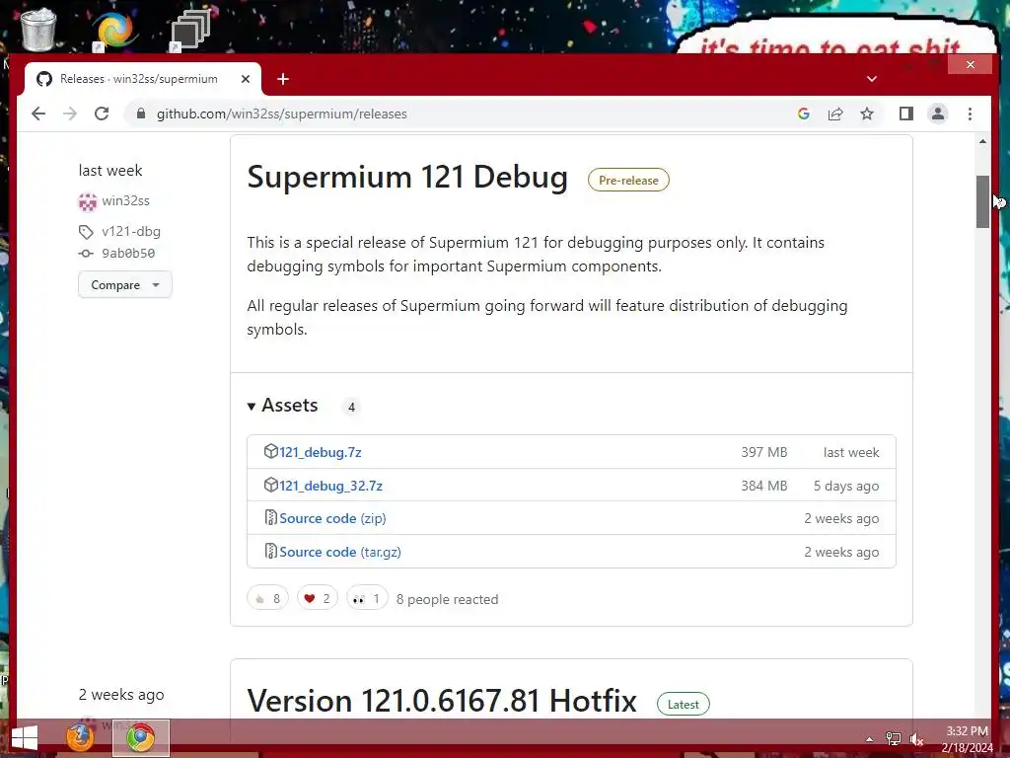
Task: Select the Releases · win32ss/supermium tab
Action: coord(138,79)
